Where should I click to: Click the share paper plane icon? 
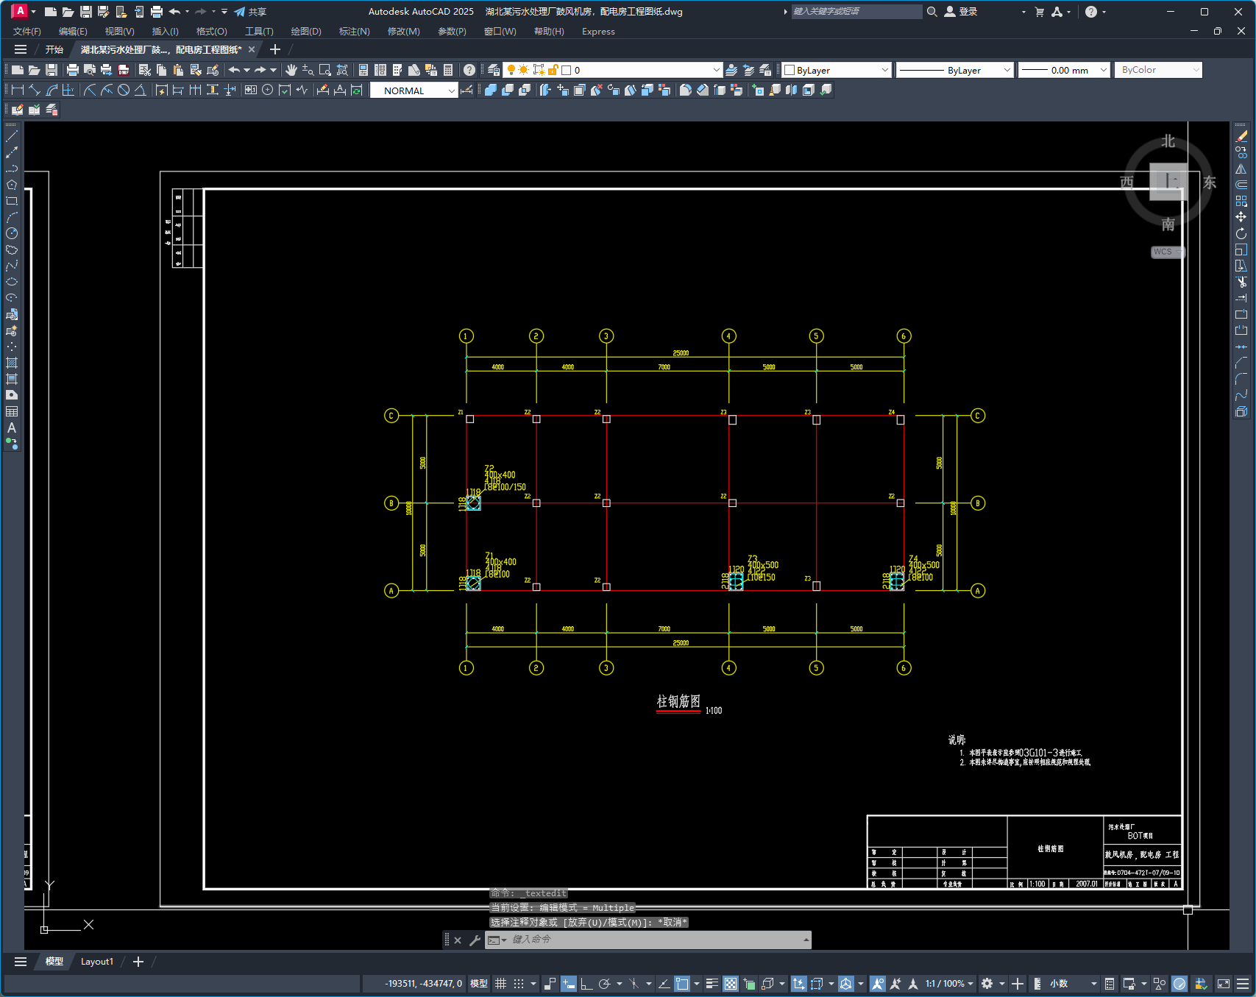pyautogui.click(x=240, y=12)
